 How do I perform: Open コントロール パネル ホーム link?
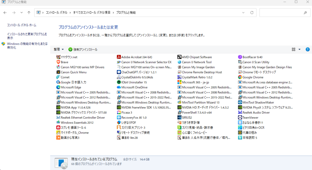tap(22, 25)
